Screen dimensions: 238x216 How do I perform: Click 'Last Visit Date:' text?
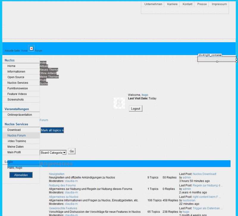click(138, 98)
